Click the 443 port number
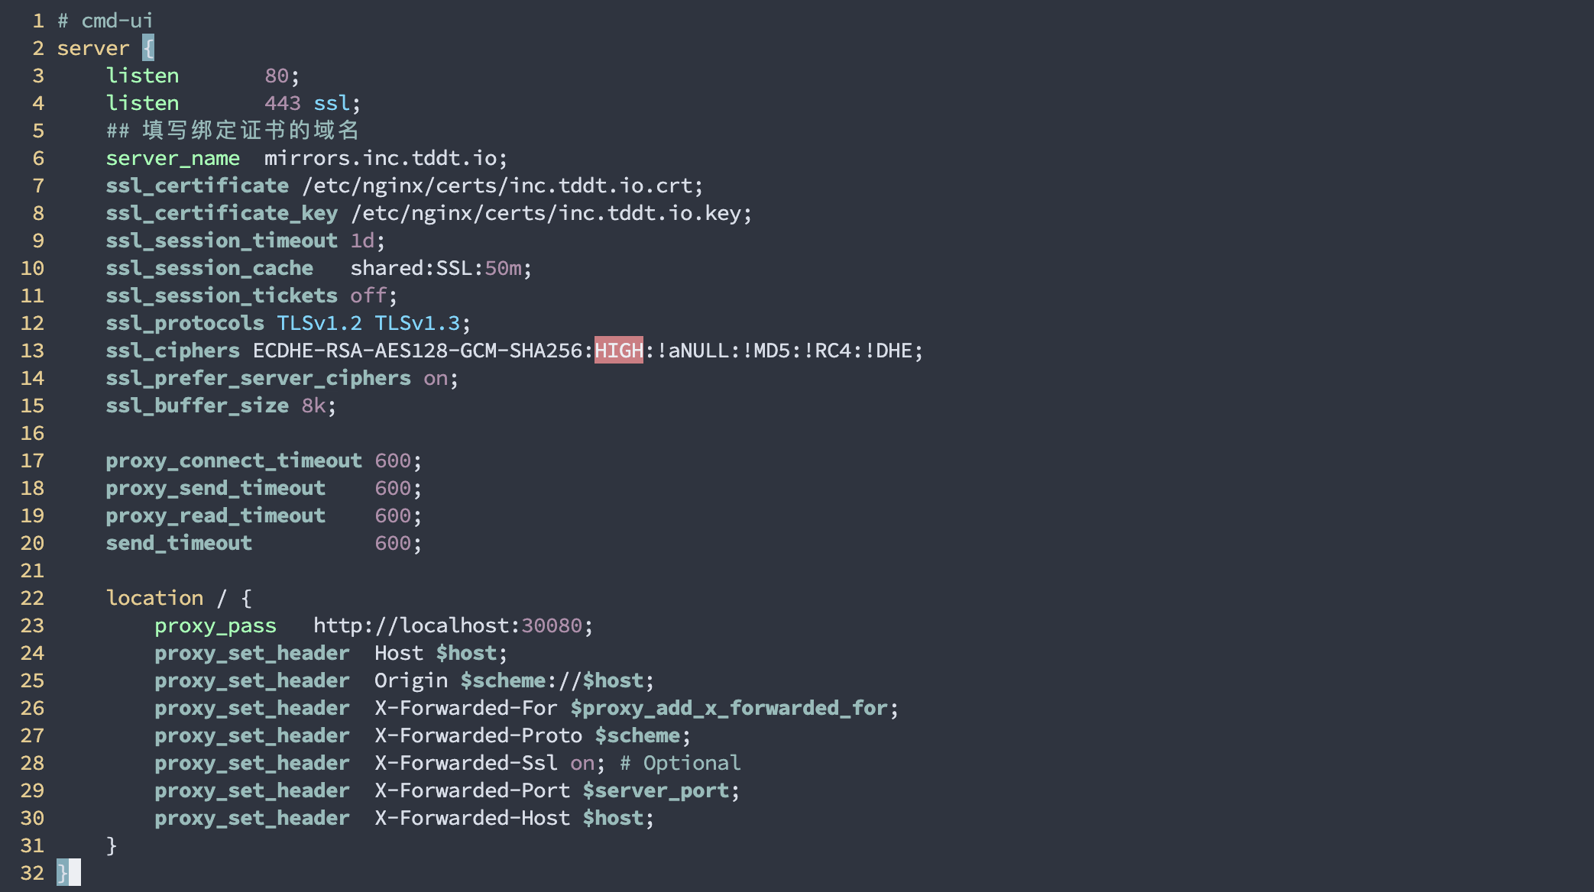Screen dimensions: 1594x892 (283, 103)
